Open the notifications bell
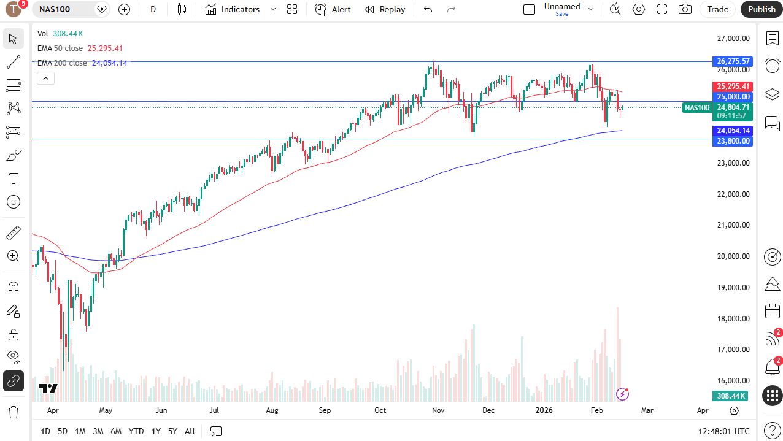The width and height of the screenshot is (783, 441). tap(772, 367)
